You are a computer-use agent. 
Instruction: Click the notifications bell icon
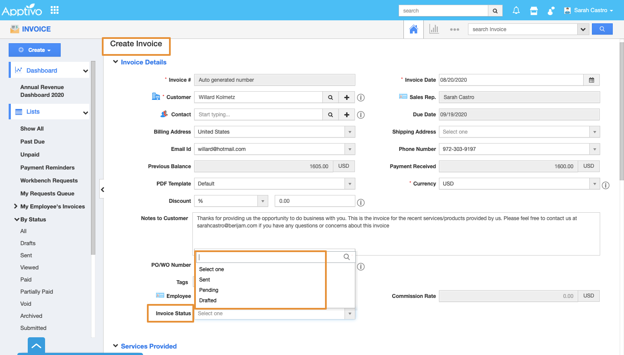tap(516, 10)
